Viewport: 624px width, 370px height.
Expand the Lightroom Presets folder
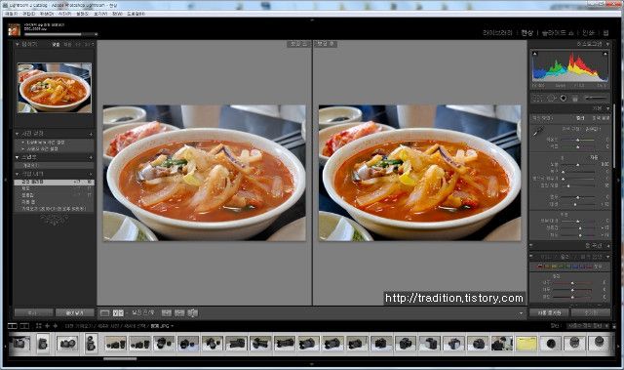tap(22, 143)
